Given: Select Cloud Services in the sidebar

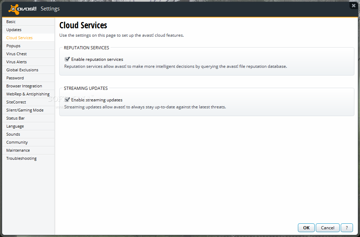Looking at the screenshot, I should tap(28, 38).
